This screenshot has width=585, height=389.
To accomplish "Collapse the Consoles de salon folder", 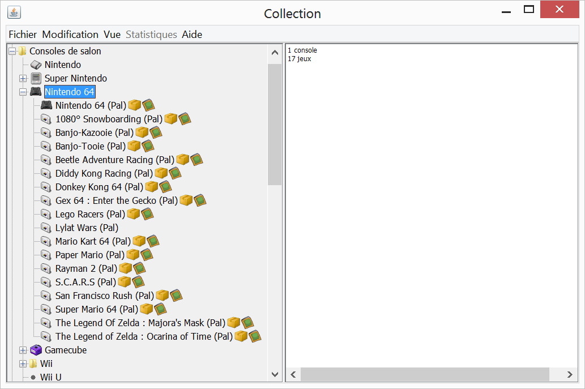I will [x=12, y=51].
